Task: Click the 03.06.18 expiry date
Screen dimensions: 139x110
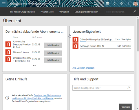Action: (x=36, y=52)
